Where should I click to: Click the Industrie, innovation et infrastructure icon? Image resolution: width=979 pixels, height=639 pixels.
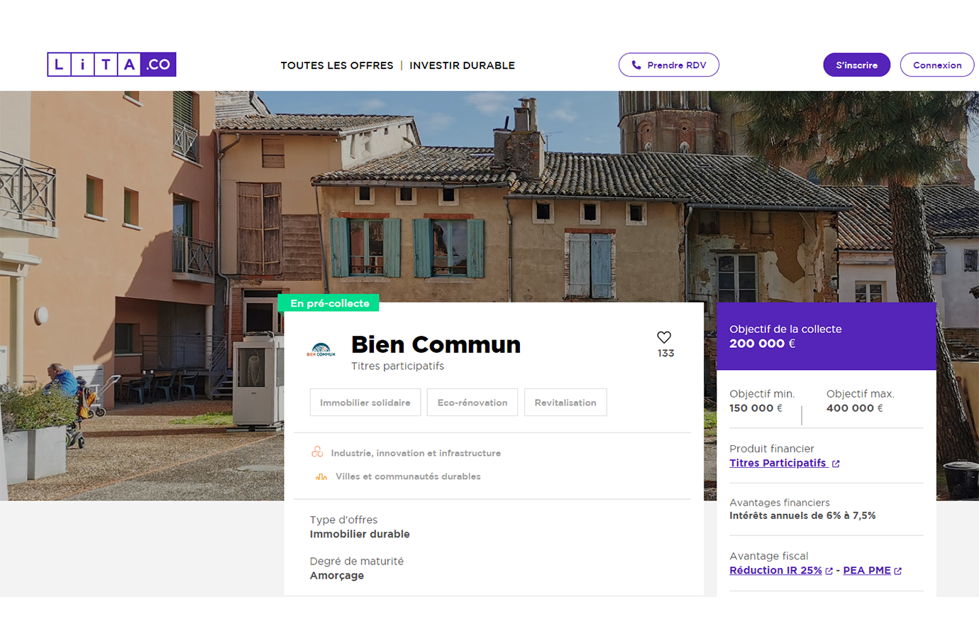pos(317,452)
